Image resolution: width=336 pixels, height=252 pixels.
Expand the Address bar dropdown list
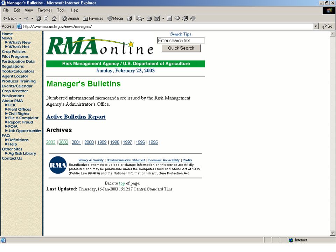(x=316, y=26)
